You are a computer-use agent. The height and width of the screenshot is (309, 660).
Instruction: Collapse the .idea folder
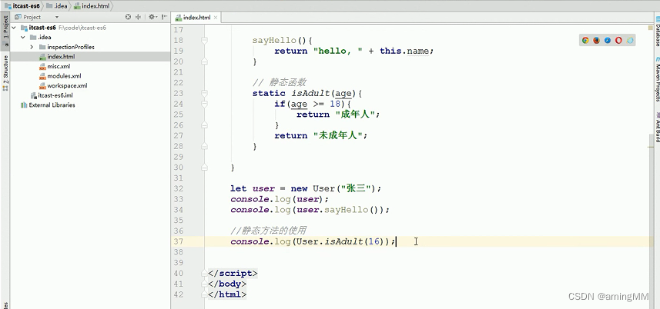click(23, 38)
